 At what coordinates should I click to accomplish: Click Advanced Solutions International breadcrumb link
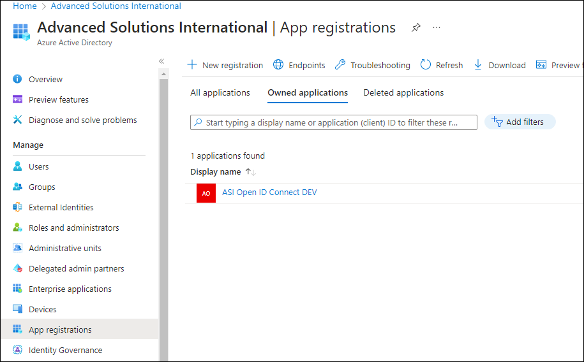[116, 6]
